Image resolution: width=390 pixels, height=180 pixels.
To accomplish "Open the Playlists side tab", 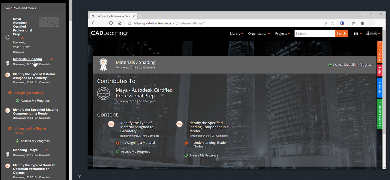I will pos(379,87).
